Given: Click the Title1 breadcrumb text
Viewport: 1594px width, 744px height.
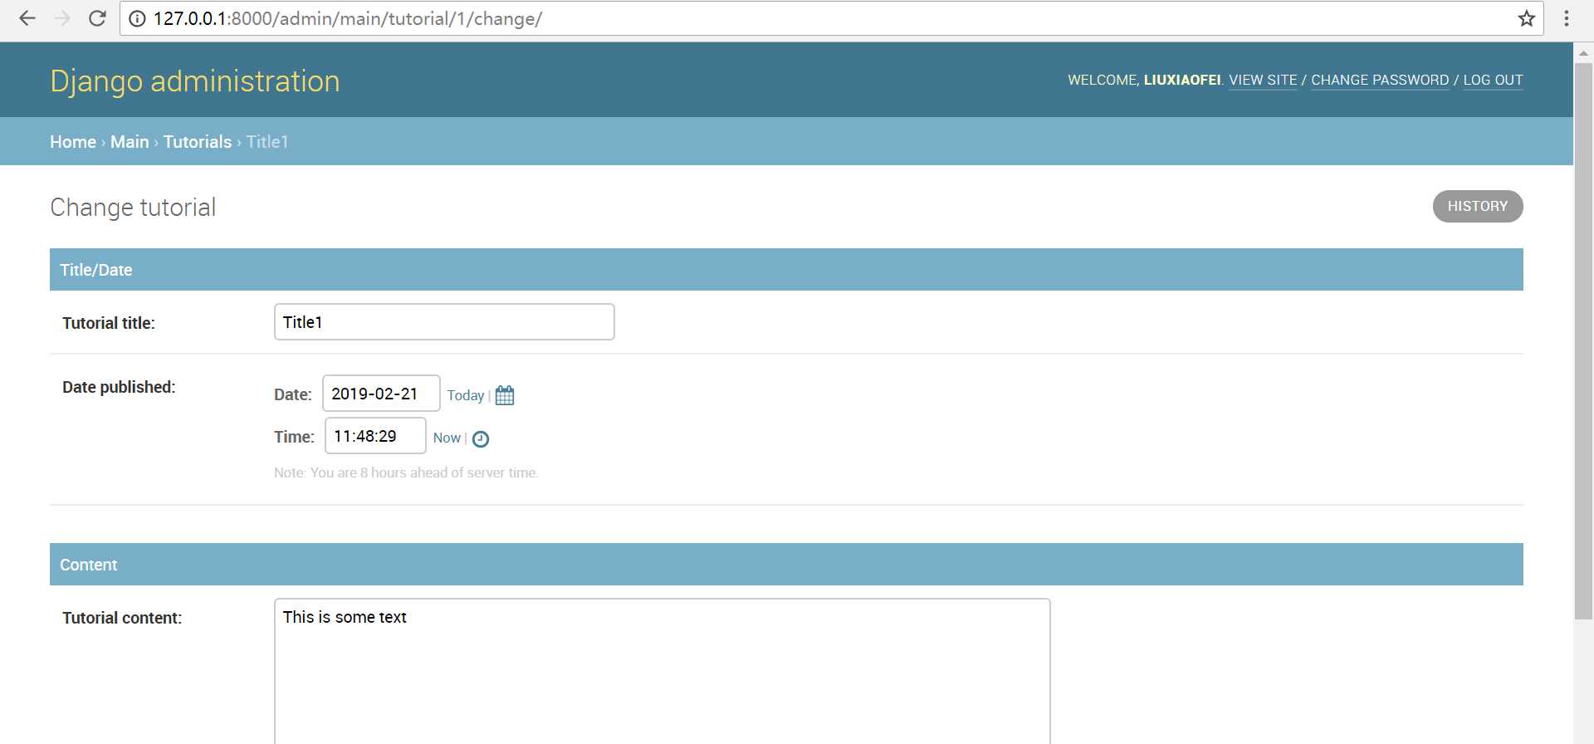Looking at the screenshot, I should [x=267, y=142].
